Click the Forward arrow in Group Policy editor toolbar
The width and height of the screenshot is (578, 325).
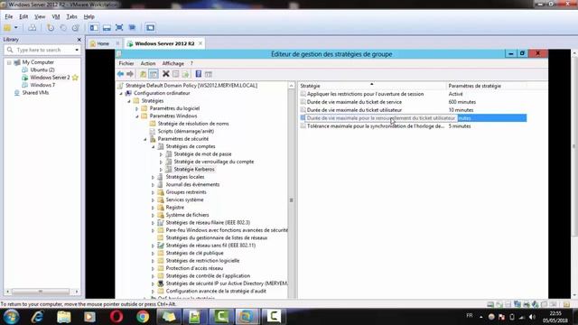(x=130, y=74)
